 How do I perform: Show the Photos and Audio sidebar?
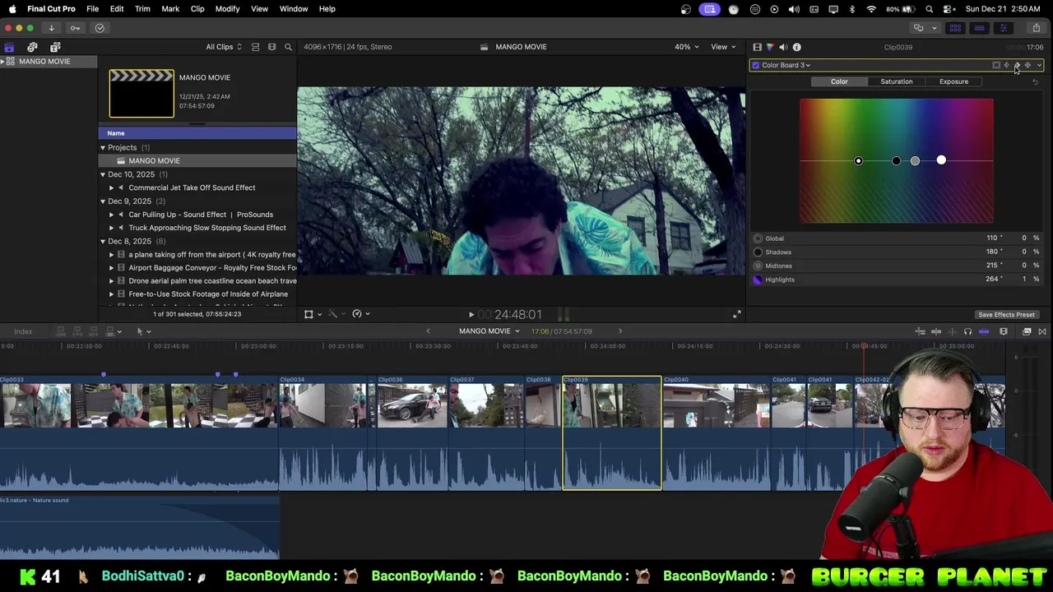click(32, 47)
